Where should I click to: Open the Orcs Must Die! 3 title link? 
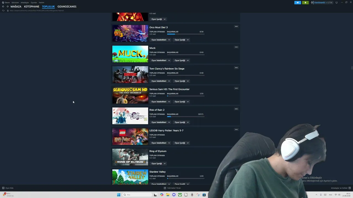[x=159, y=28]
